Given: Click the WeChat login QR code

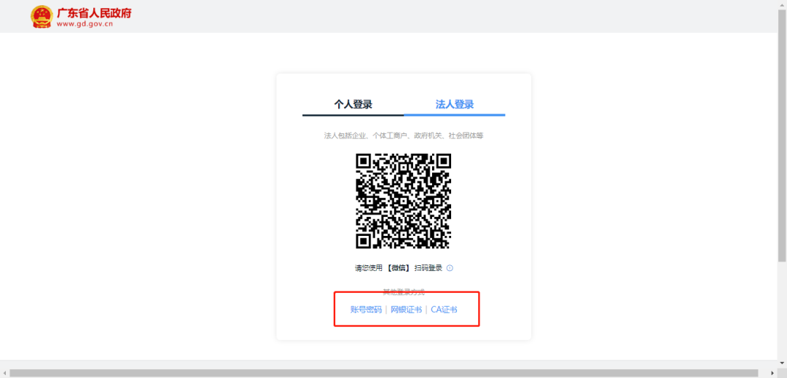Looking at the screenshot, I should 404,201.
